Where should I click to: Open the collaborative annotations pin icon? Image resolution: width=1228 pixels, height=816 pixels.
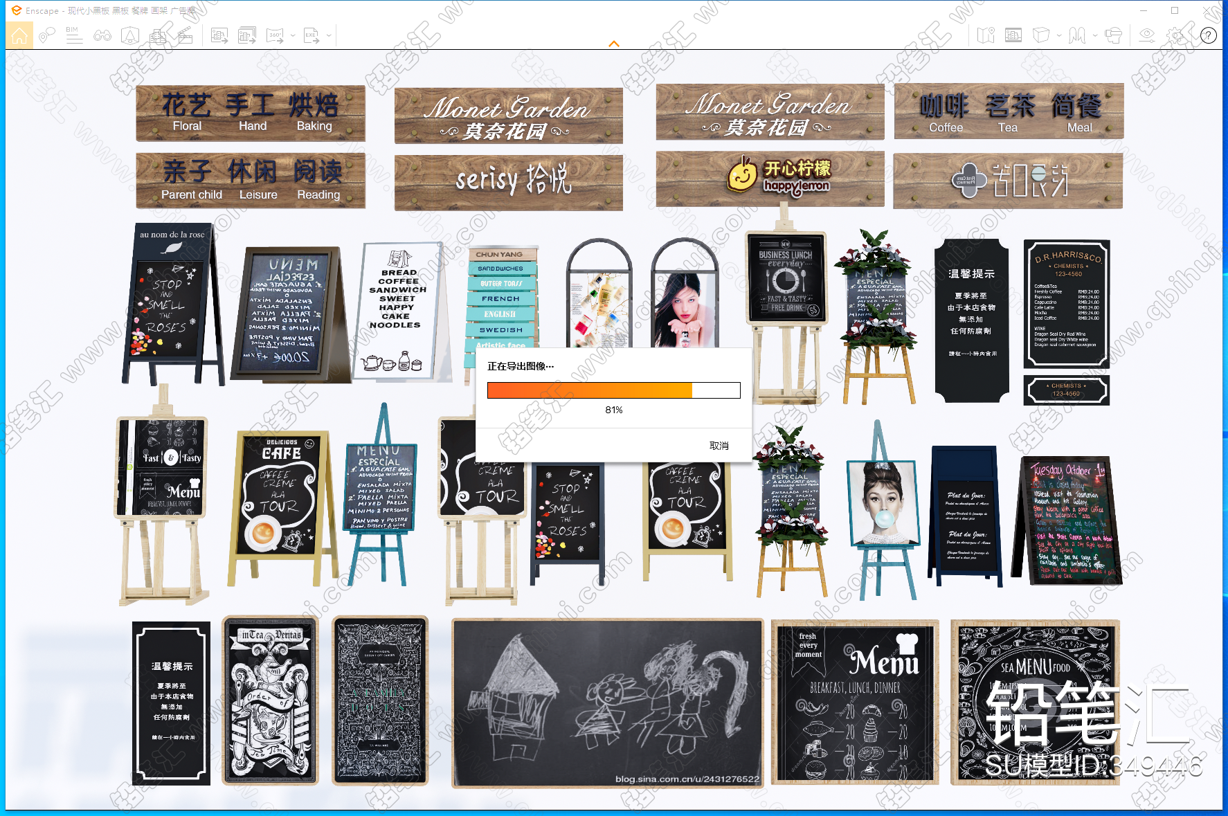click(x=47, y=35)
